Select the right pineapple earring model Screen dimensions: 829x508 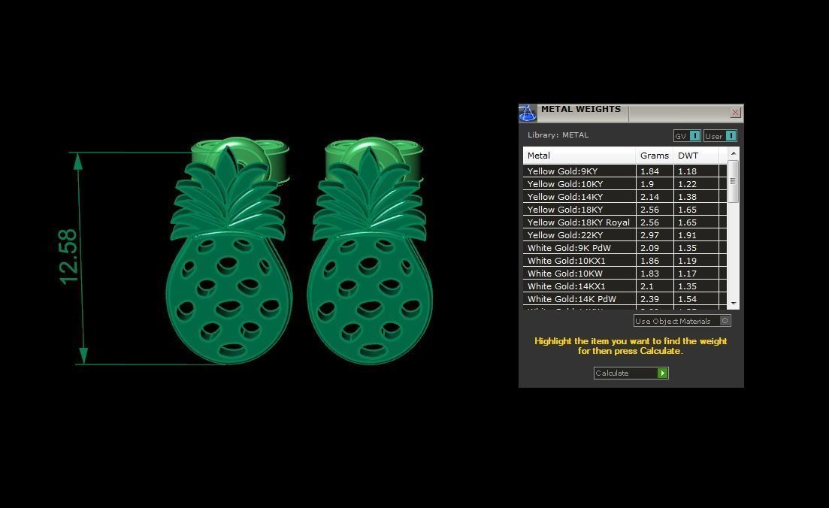(370, 252)
